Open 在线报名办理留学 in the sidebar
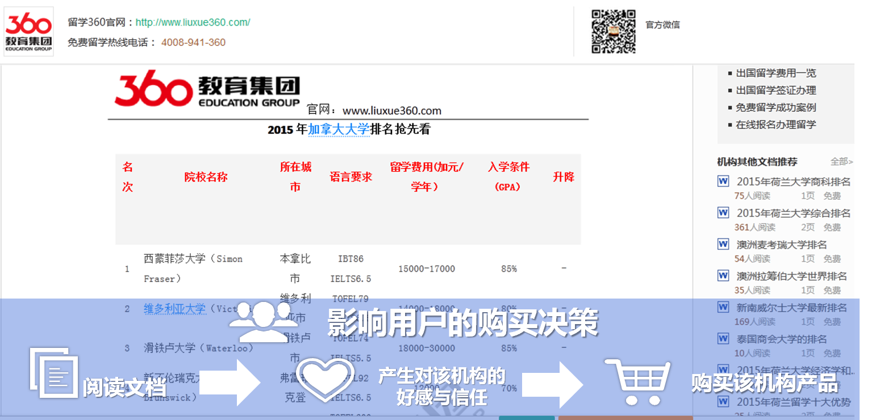884x420 pixels. click(776, 124)
